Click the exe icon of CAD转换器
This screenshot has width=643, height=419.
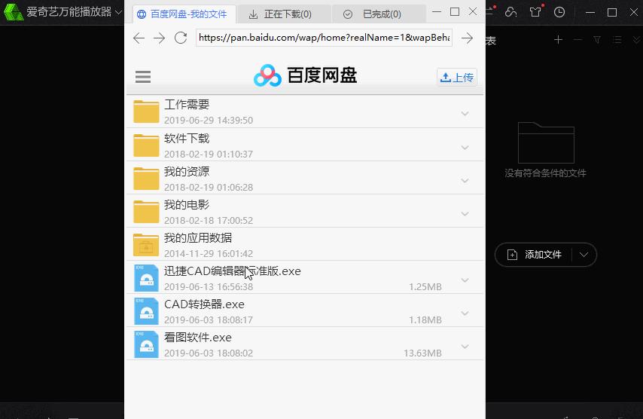[146, 311]
